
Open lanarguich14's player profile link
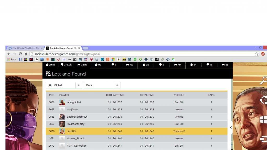74,102
